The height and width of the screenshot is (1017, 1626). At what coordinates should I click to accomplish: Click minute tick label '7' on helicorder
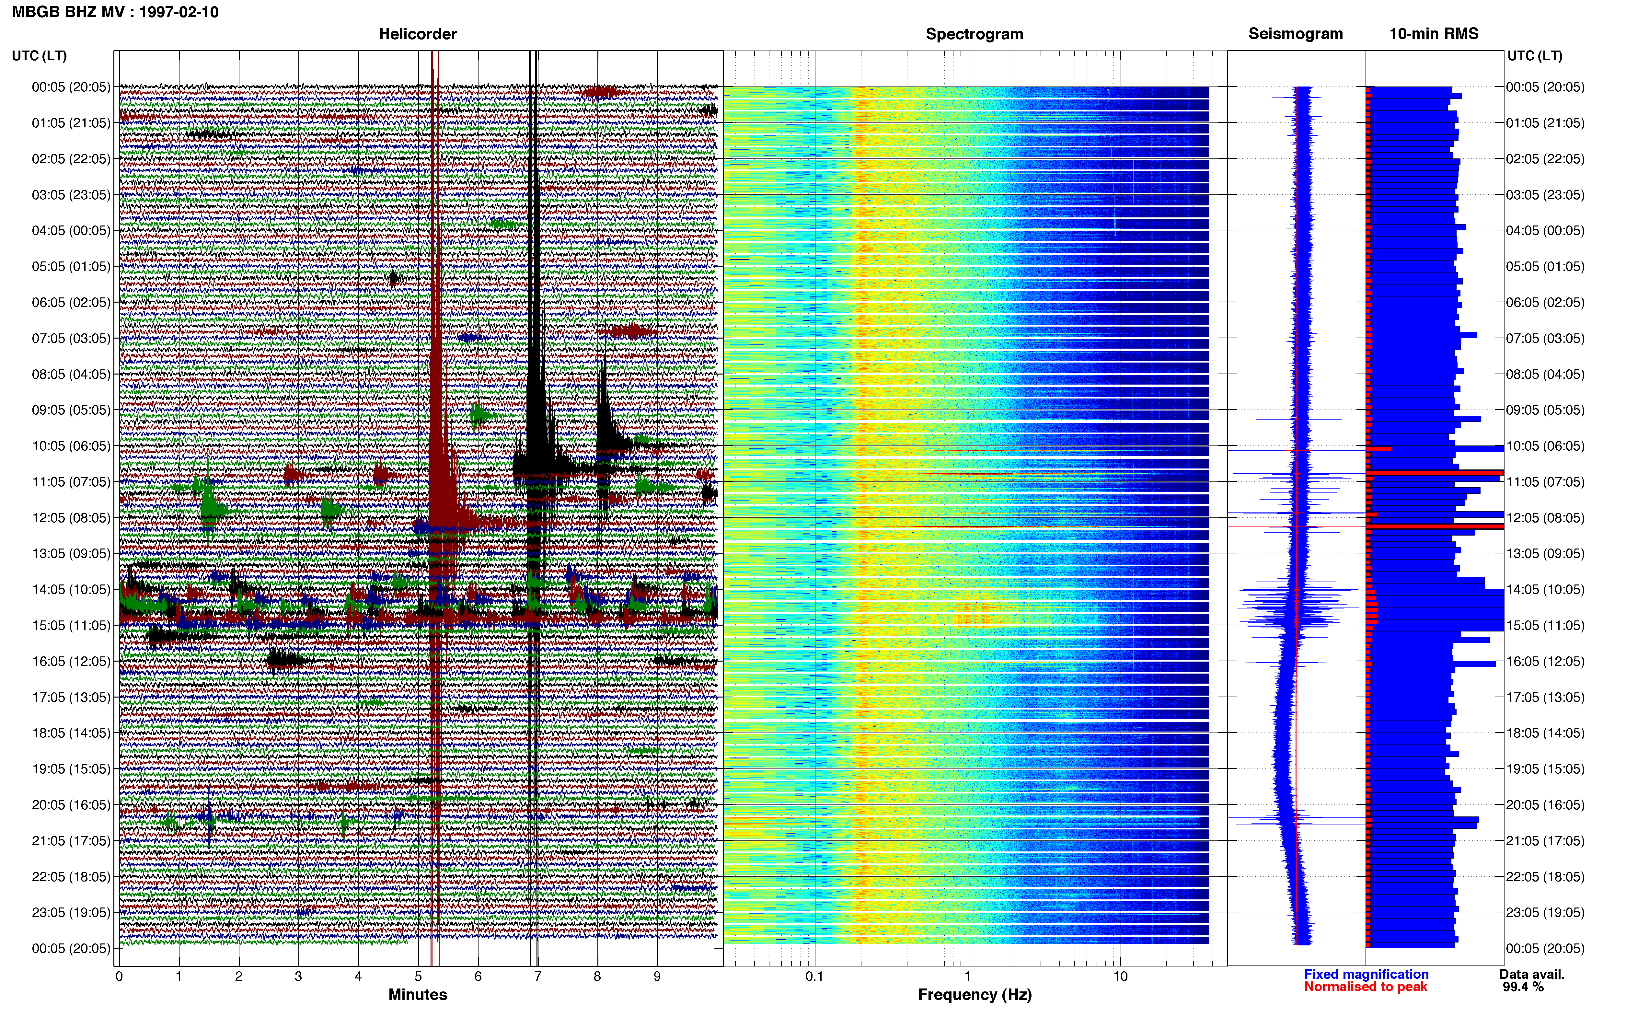[538, 977]
